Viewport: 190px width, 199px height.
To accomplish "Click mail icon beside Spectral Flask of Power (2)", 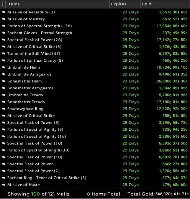I will pyautogui.click(x=3, y=171).
